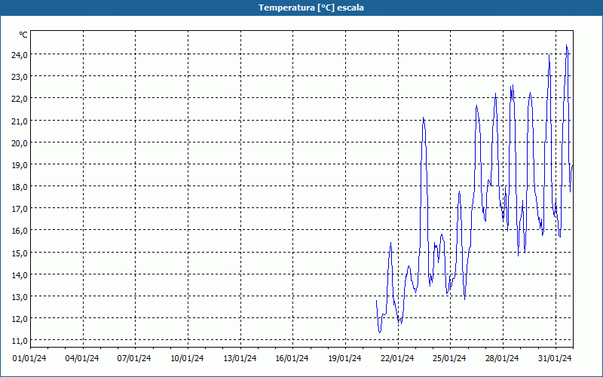Click the 28/01/24 date label

point(502,358)
